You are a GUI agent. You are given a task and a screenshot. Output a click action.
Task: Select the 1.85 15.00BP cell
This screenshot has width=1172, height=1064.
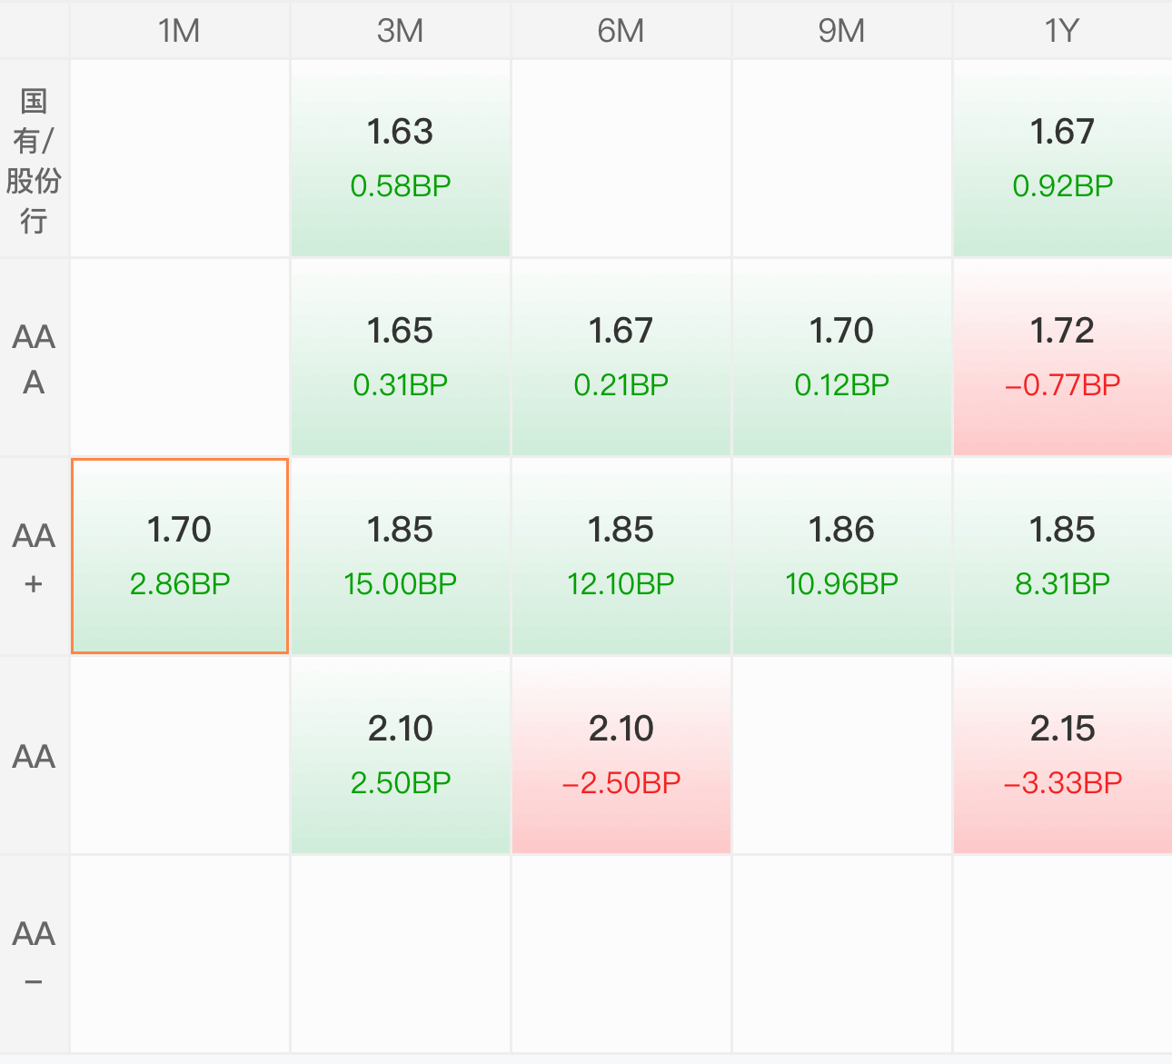401,556
